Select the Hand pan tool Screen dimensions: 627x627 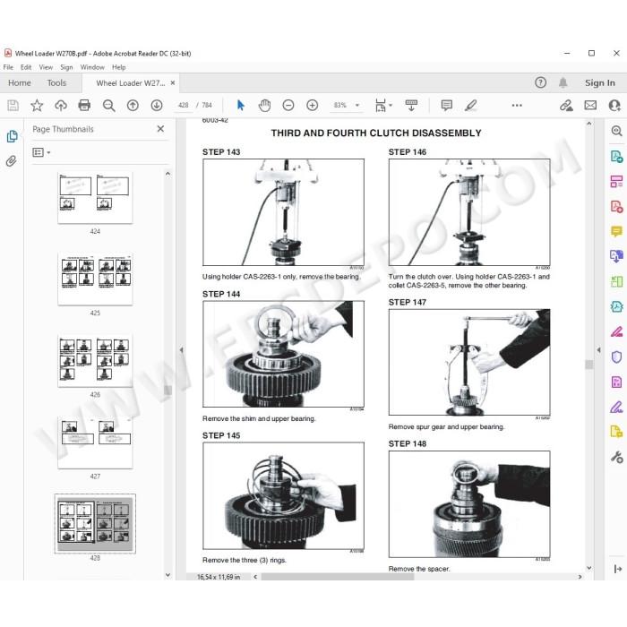click(x=264, y=105)
